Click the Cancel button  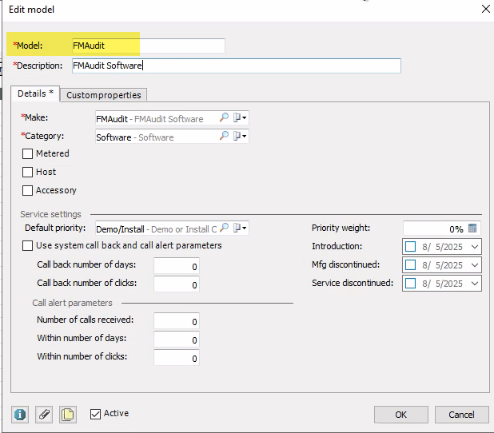point(461,415)
